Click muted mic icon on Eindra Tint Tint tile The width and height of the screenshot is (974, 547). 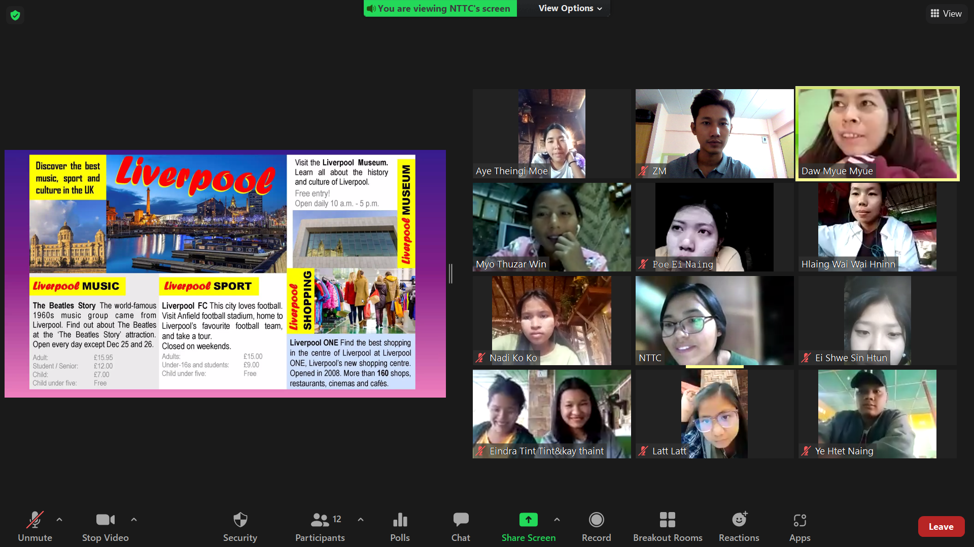[480, 451]
